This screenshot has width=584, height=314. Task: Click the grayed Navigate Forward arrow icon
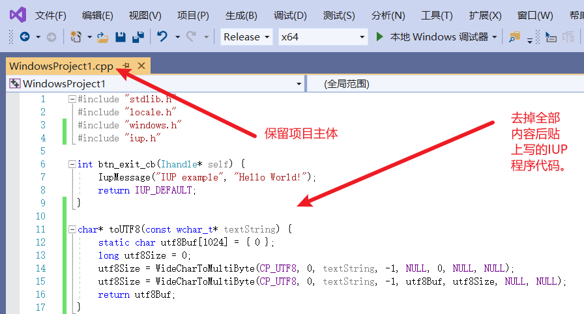click(51, 37)
